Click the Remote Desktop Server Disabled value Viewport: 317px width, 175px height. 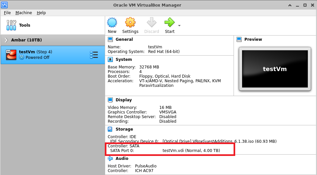pyautogui.click(x=168, y=117)
